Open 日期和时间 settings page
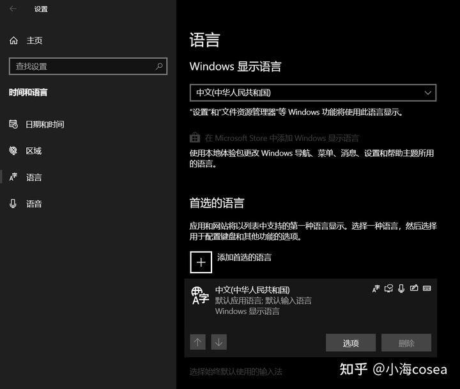The height and width of the screenshot is (389, 460). pyautogui.click(x=45, y=124)
